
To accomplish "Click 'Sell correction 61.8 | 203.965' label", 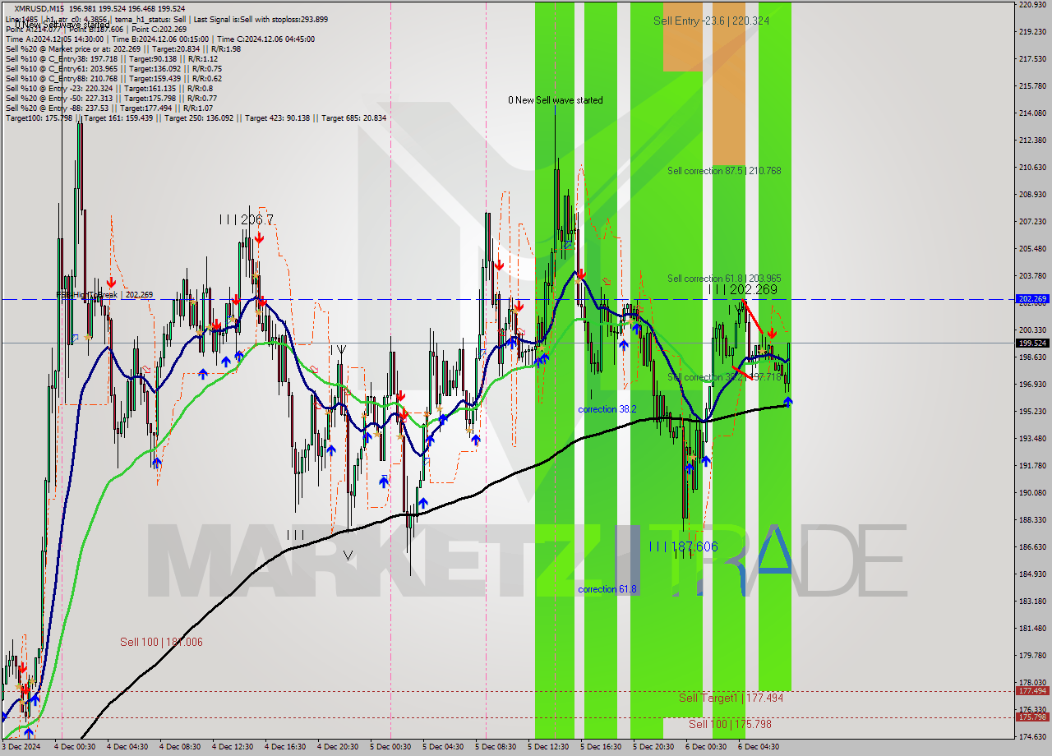I will tap(724, 279).
